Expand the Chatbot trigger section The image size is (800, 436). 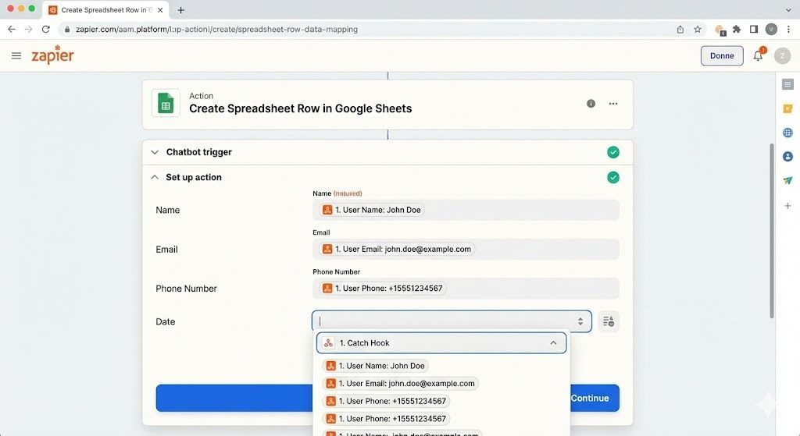155,152
